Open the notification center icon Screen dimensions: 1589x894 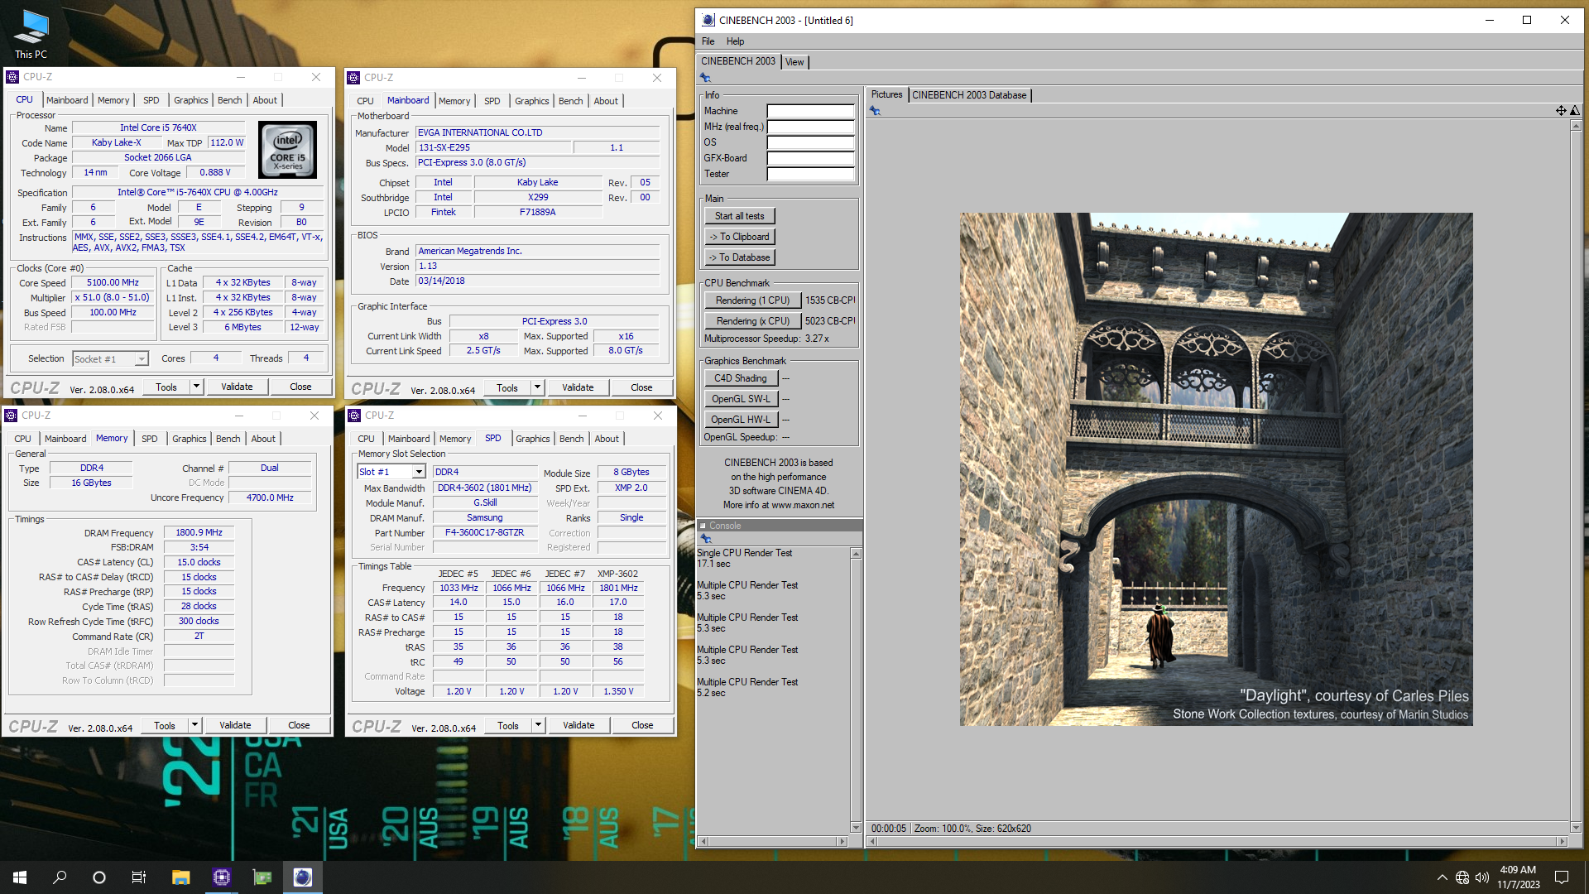pos(1562,877)
